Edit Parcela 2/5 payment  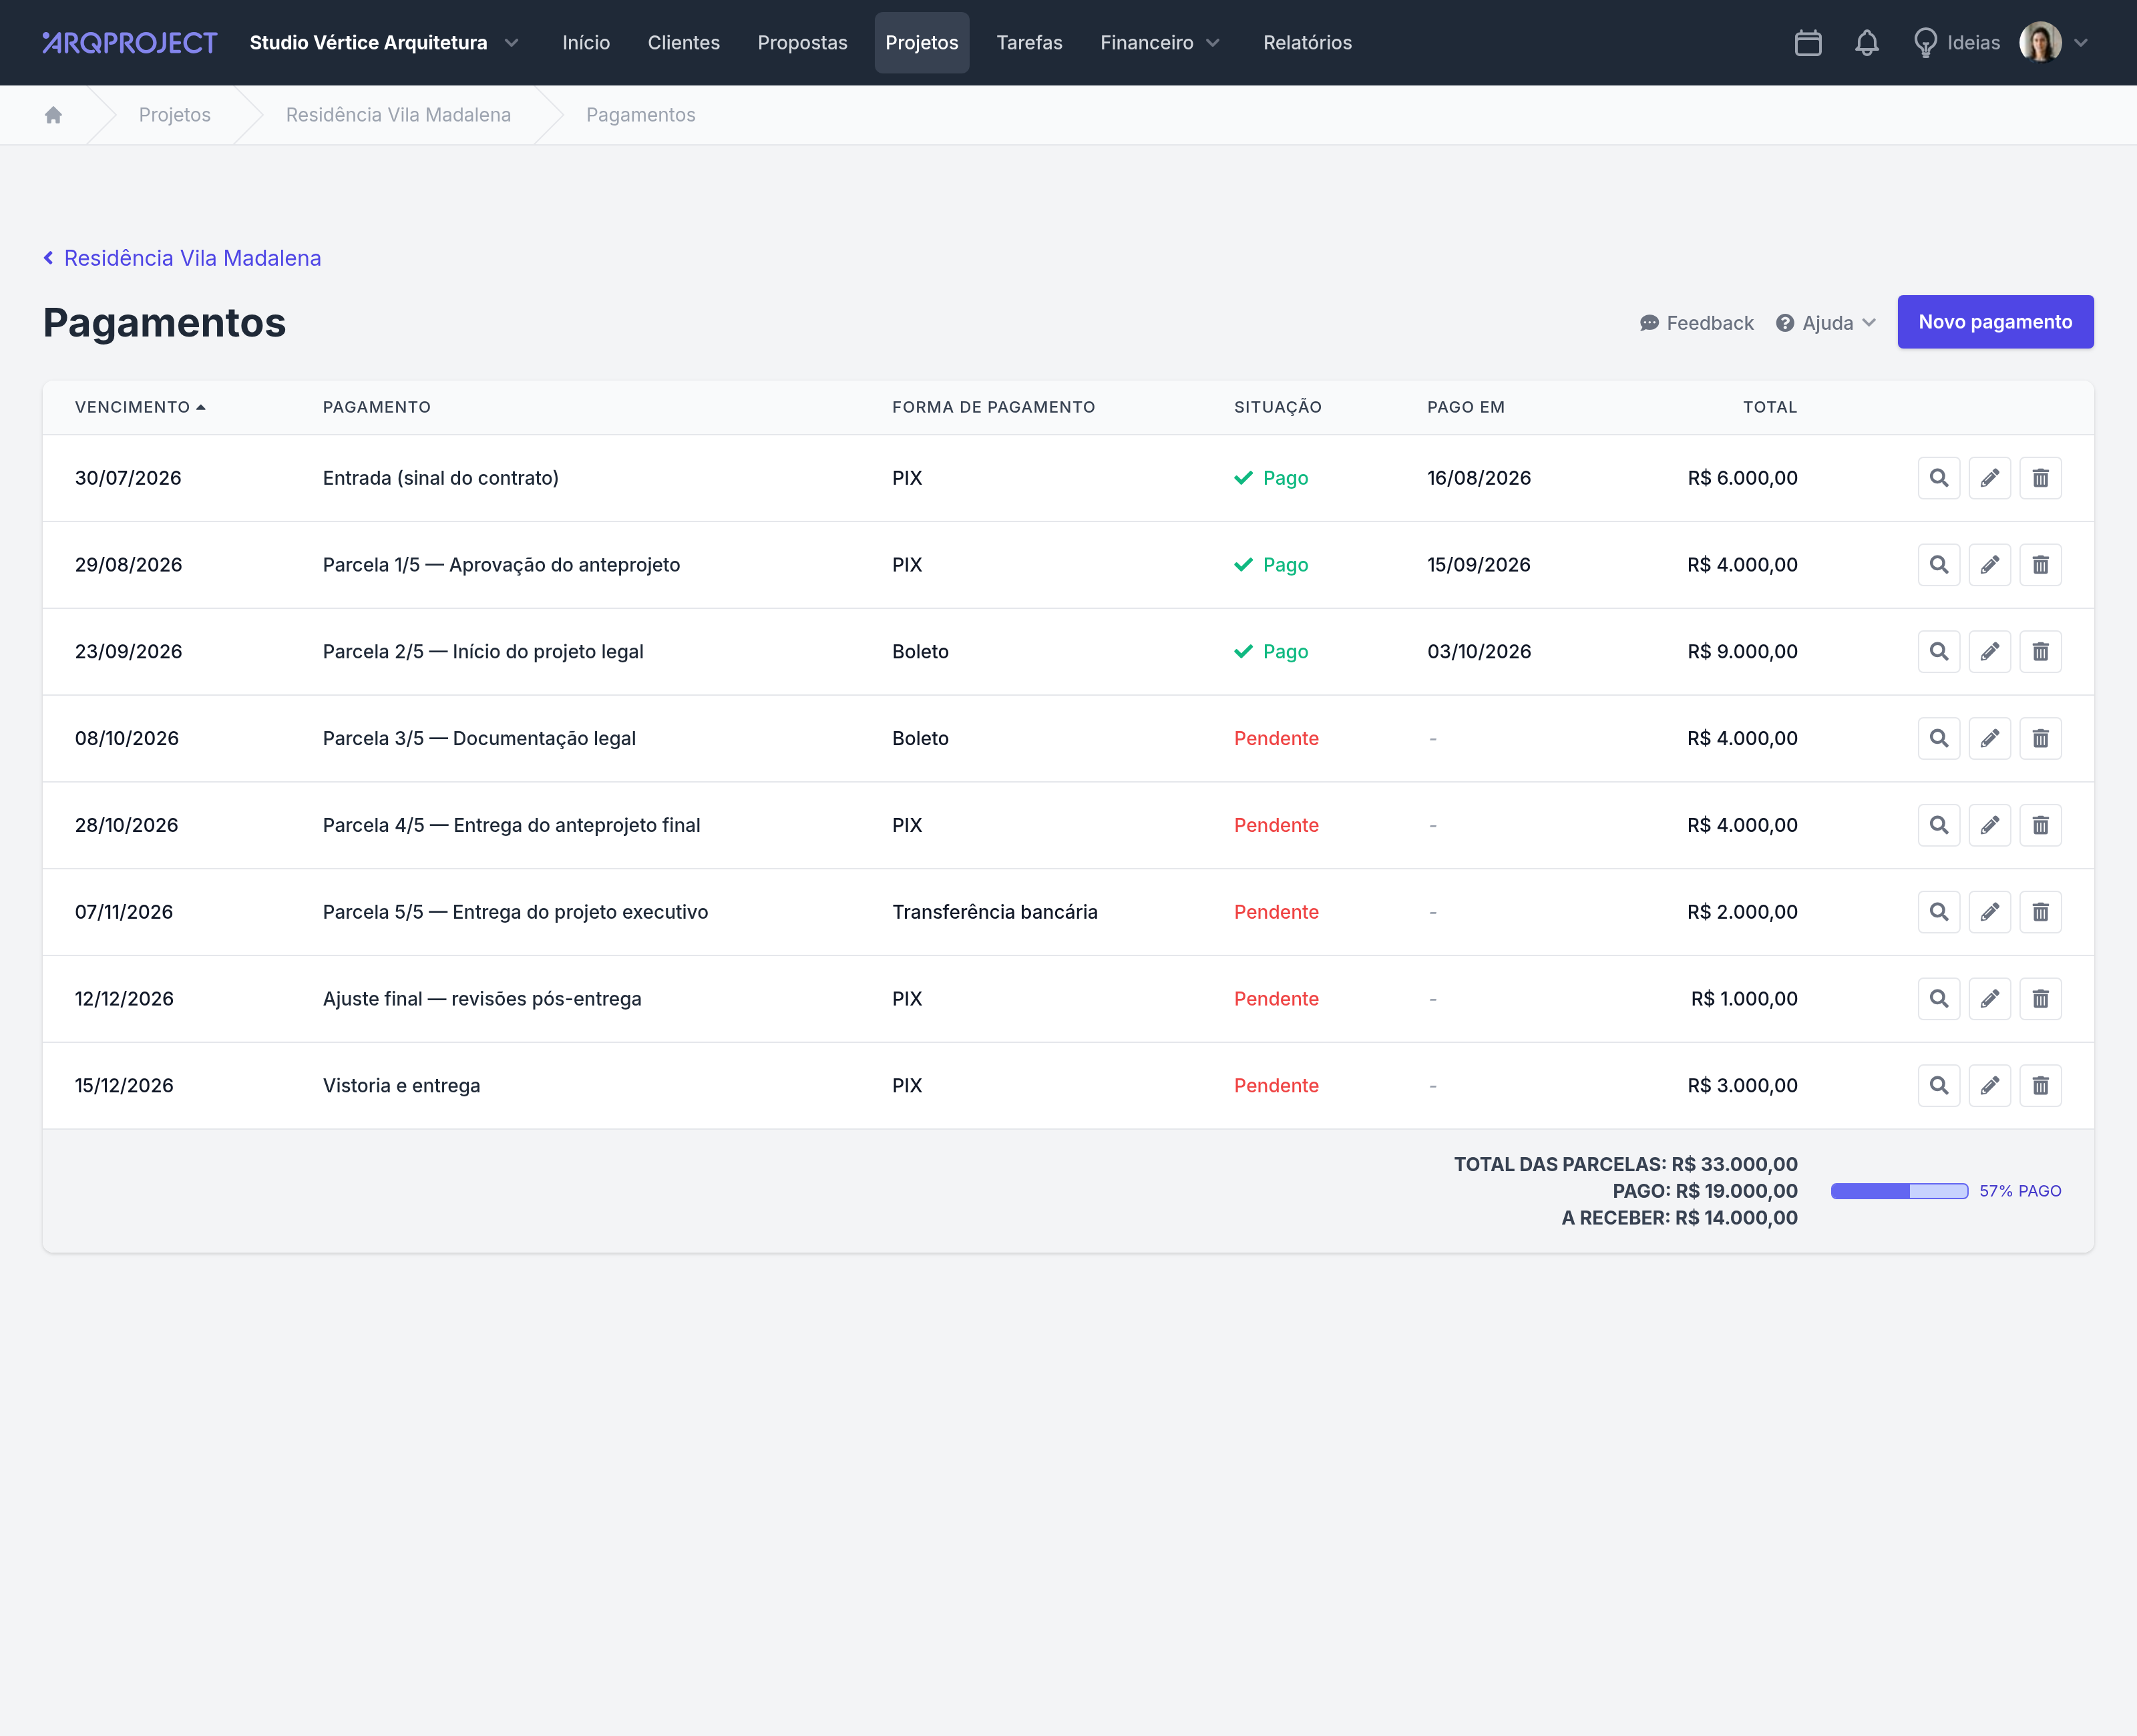pos(1990,652)
